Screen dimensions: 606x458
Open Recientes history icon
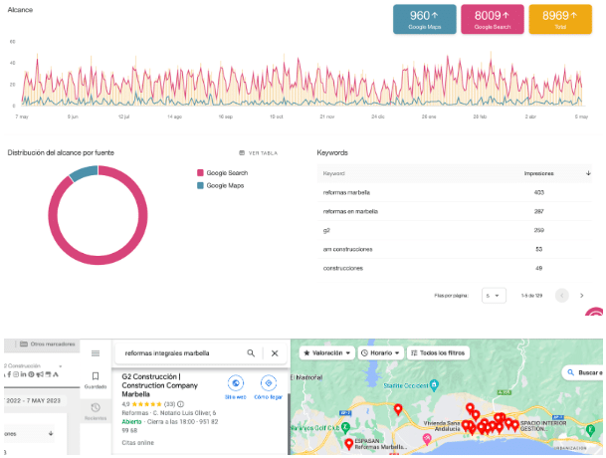pyautogui.click(x=96, y=409)
